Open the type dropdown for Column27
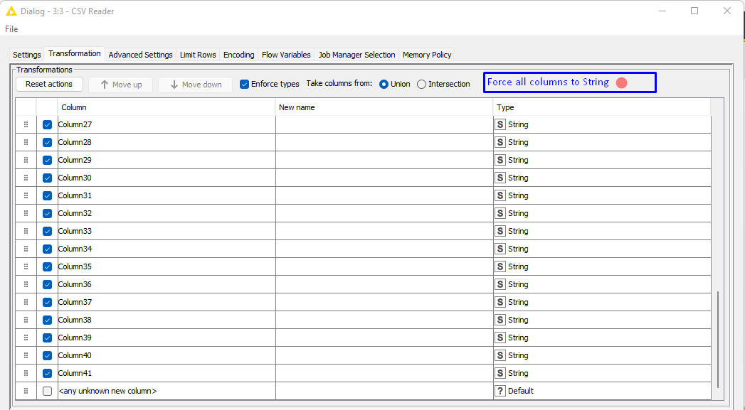Viewport: 745px width, 410px height. [x=602, y=124]
